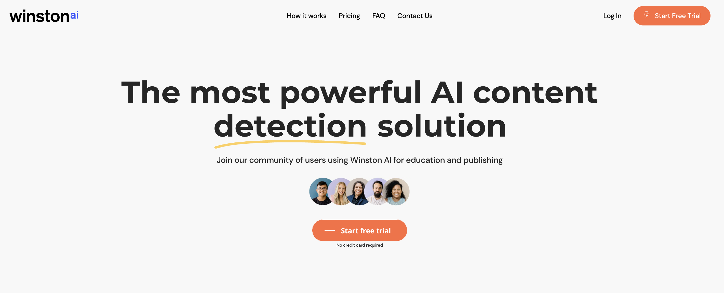Open the Contact Us page
The height and width of the screenshot is (293, 724).
click(x=415, y=16)
